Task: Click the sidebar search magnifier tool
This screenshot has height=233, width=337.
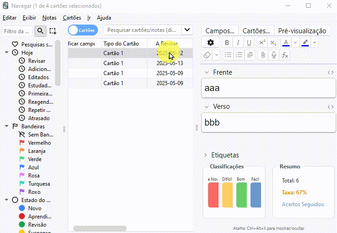Action: (41, 31)
